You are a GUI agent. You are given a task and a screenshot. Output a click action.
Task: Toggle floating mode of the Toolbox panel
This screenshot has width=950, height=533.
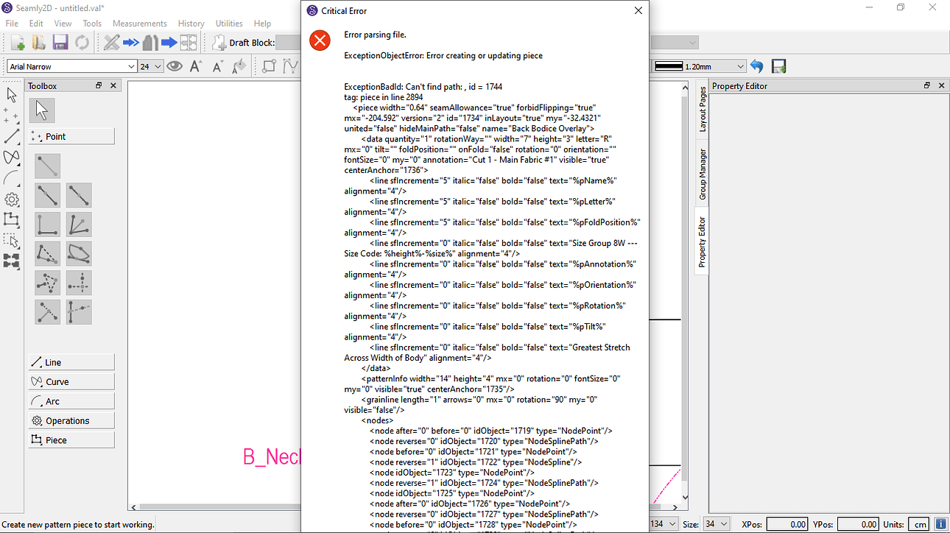pyautogui.click(x=98, y=85)
